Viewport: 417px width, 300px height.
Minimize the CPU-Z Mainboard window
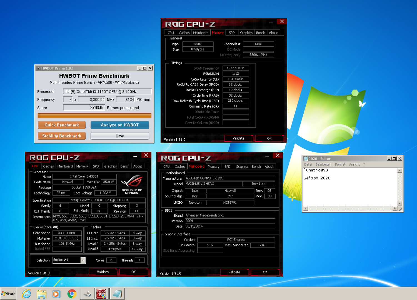point(267,156)
